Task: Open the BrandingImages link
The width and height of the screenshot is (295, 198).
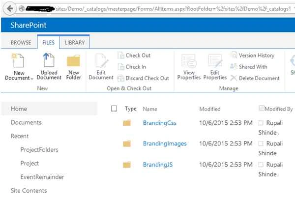Action: pyautogui.click(x=165, y=143)
